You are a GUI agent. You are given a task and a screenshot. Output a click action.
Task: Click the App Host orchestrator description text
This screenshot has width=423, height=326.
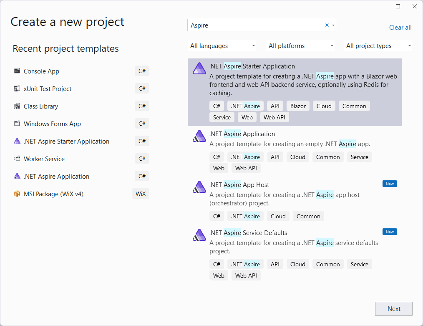point(285,199)
